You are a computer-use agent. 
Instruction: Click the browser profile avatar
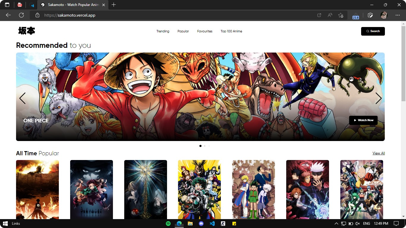click(383, 15)
